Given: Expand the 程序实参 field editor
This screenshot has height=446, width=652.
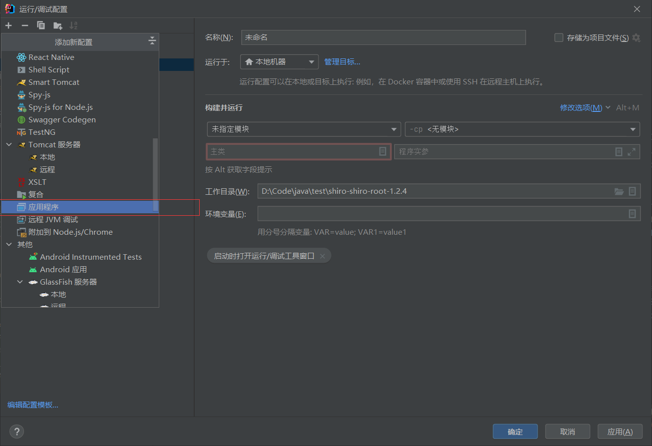Looking at the screenshot, I should [632, 151].
